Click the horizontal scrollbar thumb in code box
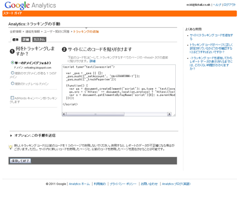Image resolution: width=239 pixels, height=201 pixels. pyautogui.click(x=95, y=114)
